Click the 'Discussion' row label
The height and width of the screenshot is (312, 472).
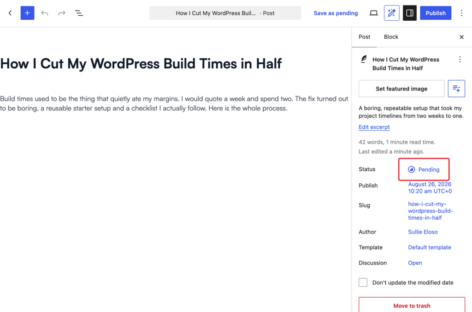tap(372, 263)
